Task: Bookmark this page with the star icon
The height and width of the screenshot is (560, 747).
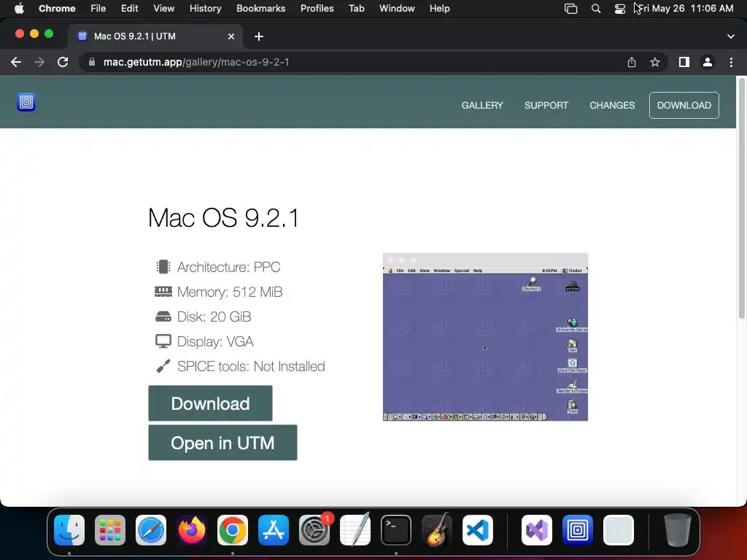Action: 655,63
